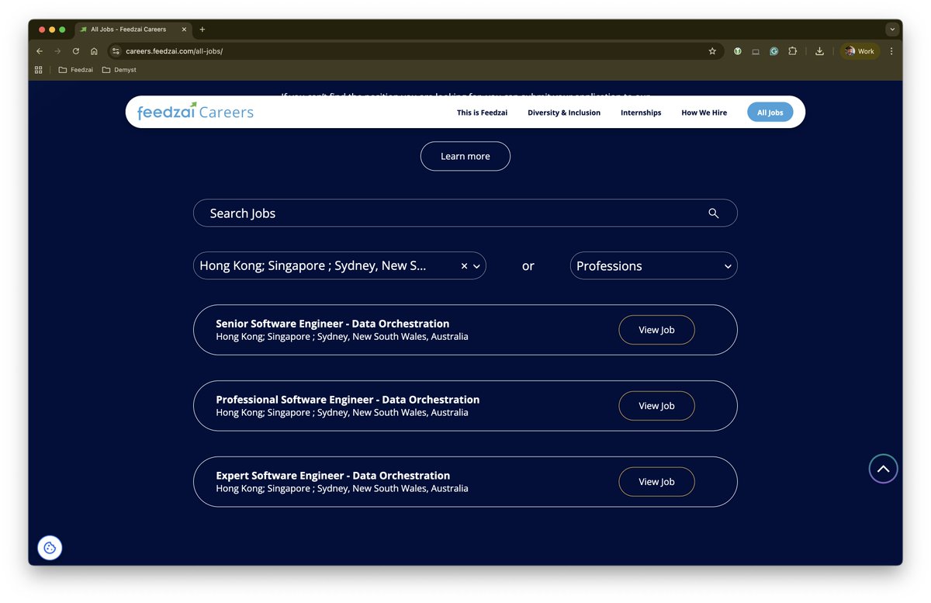
Task: Open site information icon in address bar
Action: (x=116, y=51)
